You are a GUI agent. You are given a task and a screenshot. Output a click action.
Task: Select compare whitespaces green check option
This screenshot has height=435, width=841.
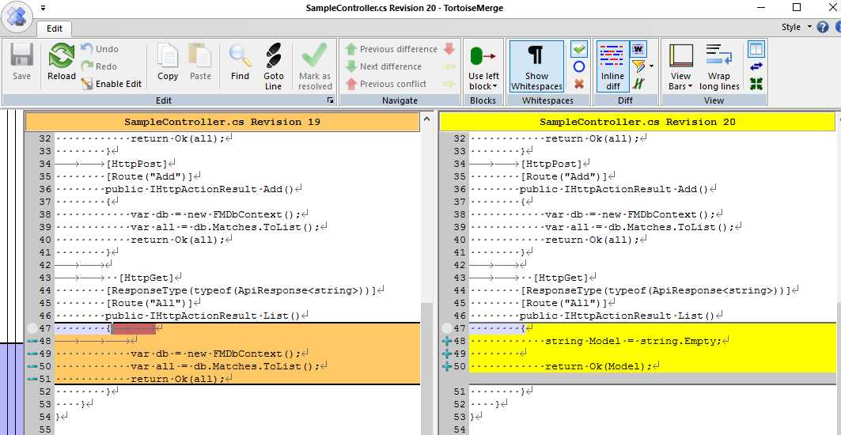point(578,49)
